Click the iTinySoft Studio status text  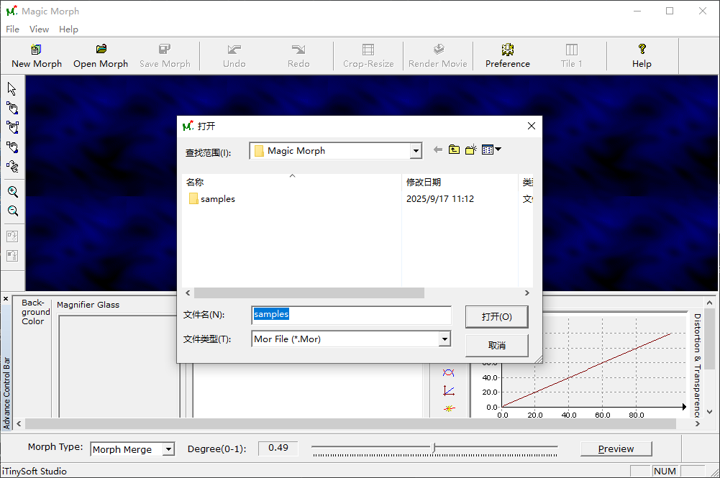35,471
